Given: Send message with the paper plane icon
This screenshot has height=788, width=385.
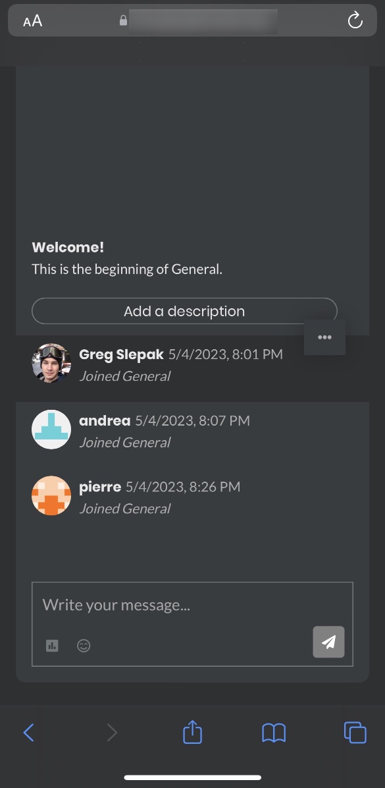Looking at the screenshot, I should click(x=328, y=642).
